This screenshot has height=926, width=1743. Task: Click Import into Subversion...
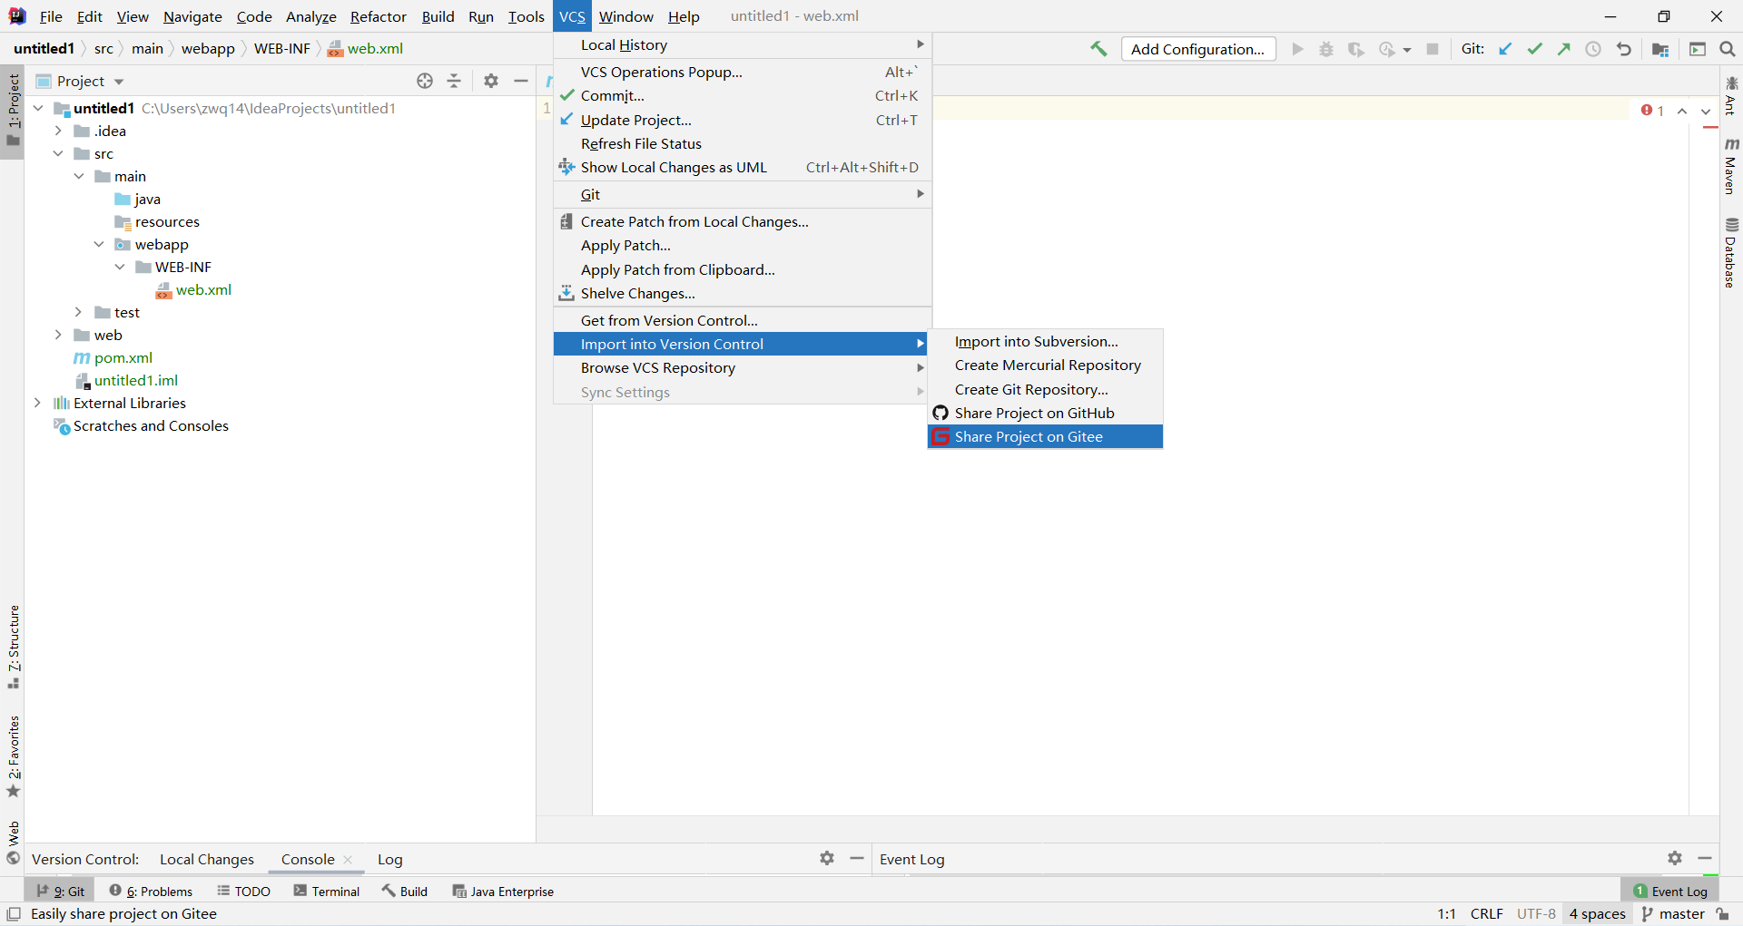pyautogui.click(x=1045, y=341)
